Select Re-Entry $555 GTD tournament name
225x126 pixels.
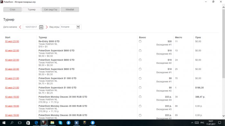(49, 41)
